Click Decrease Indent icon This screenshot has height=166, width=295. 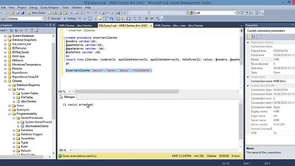point(147,18)
